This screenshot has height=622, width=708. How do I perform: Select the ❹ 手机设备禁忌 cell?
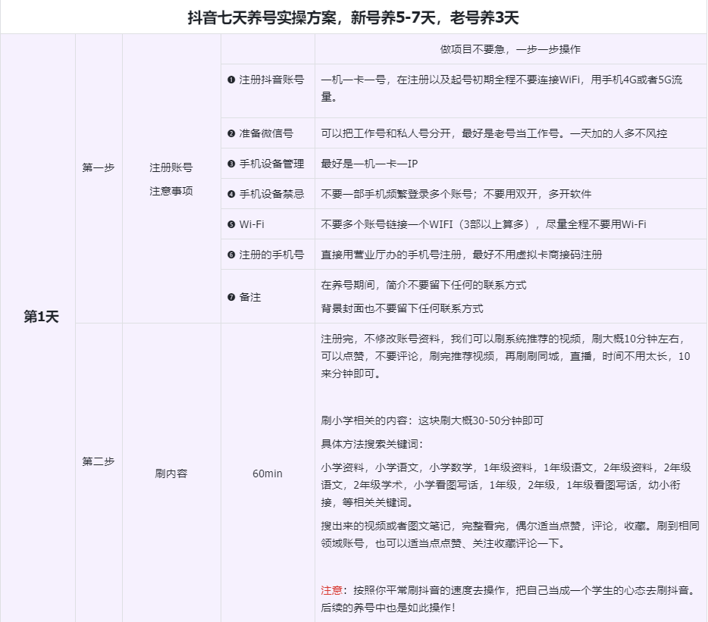[268, 194]
